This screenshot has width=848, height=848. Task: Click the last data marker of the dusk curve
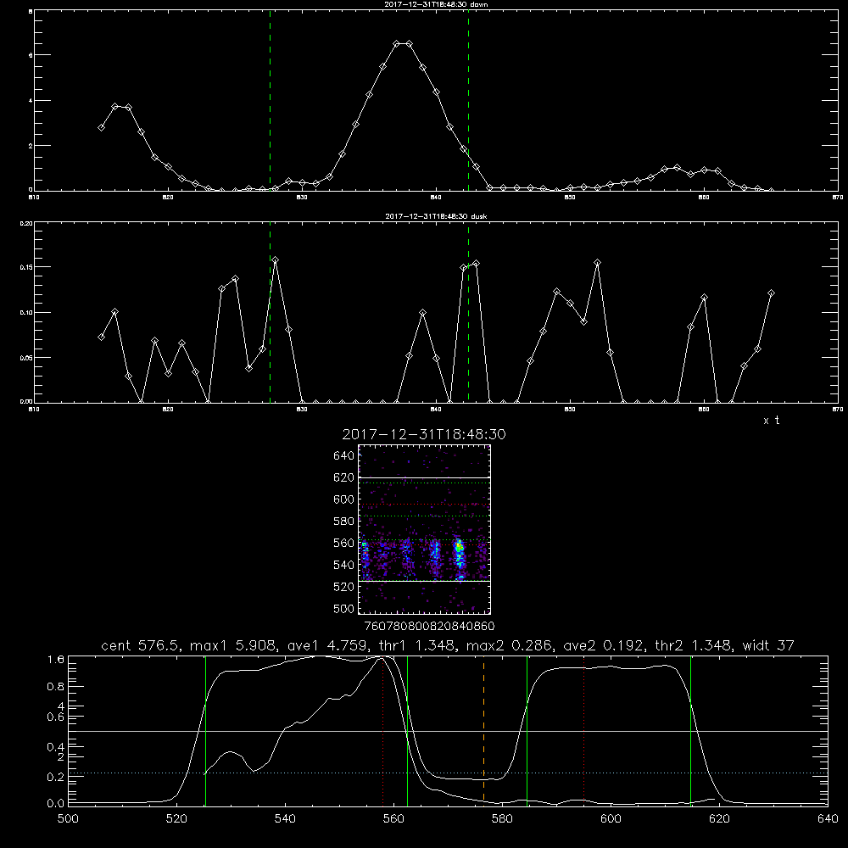pos(771,293)
